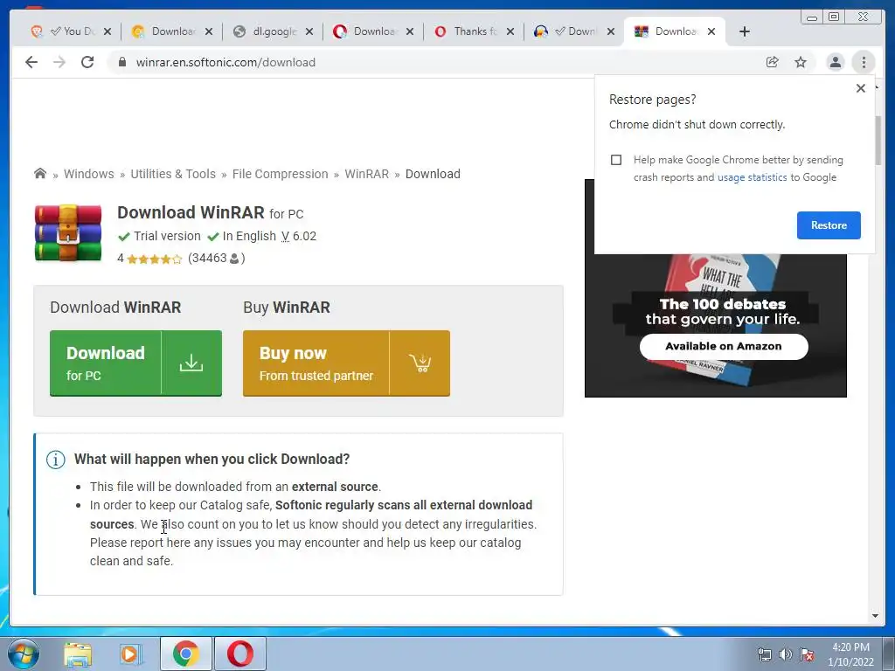895x671 pixels.
Task: Click the scrollbar down arrow
Action: click(875, 616)
